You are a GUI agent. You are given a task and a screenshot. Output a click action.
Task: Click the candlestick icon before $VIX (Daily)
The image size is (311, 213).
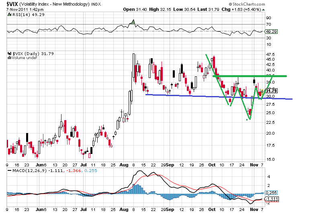[10, 53]
